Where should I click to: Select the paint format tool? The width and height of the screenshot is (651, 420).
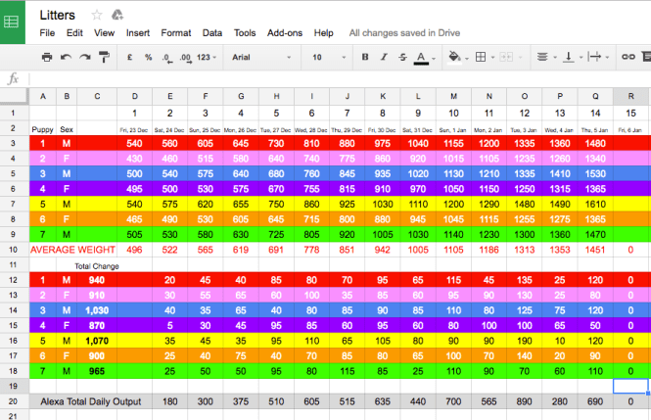point(104,58)
